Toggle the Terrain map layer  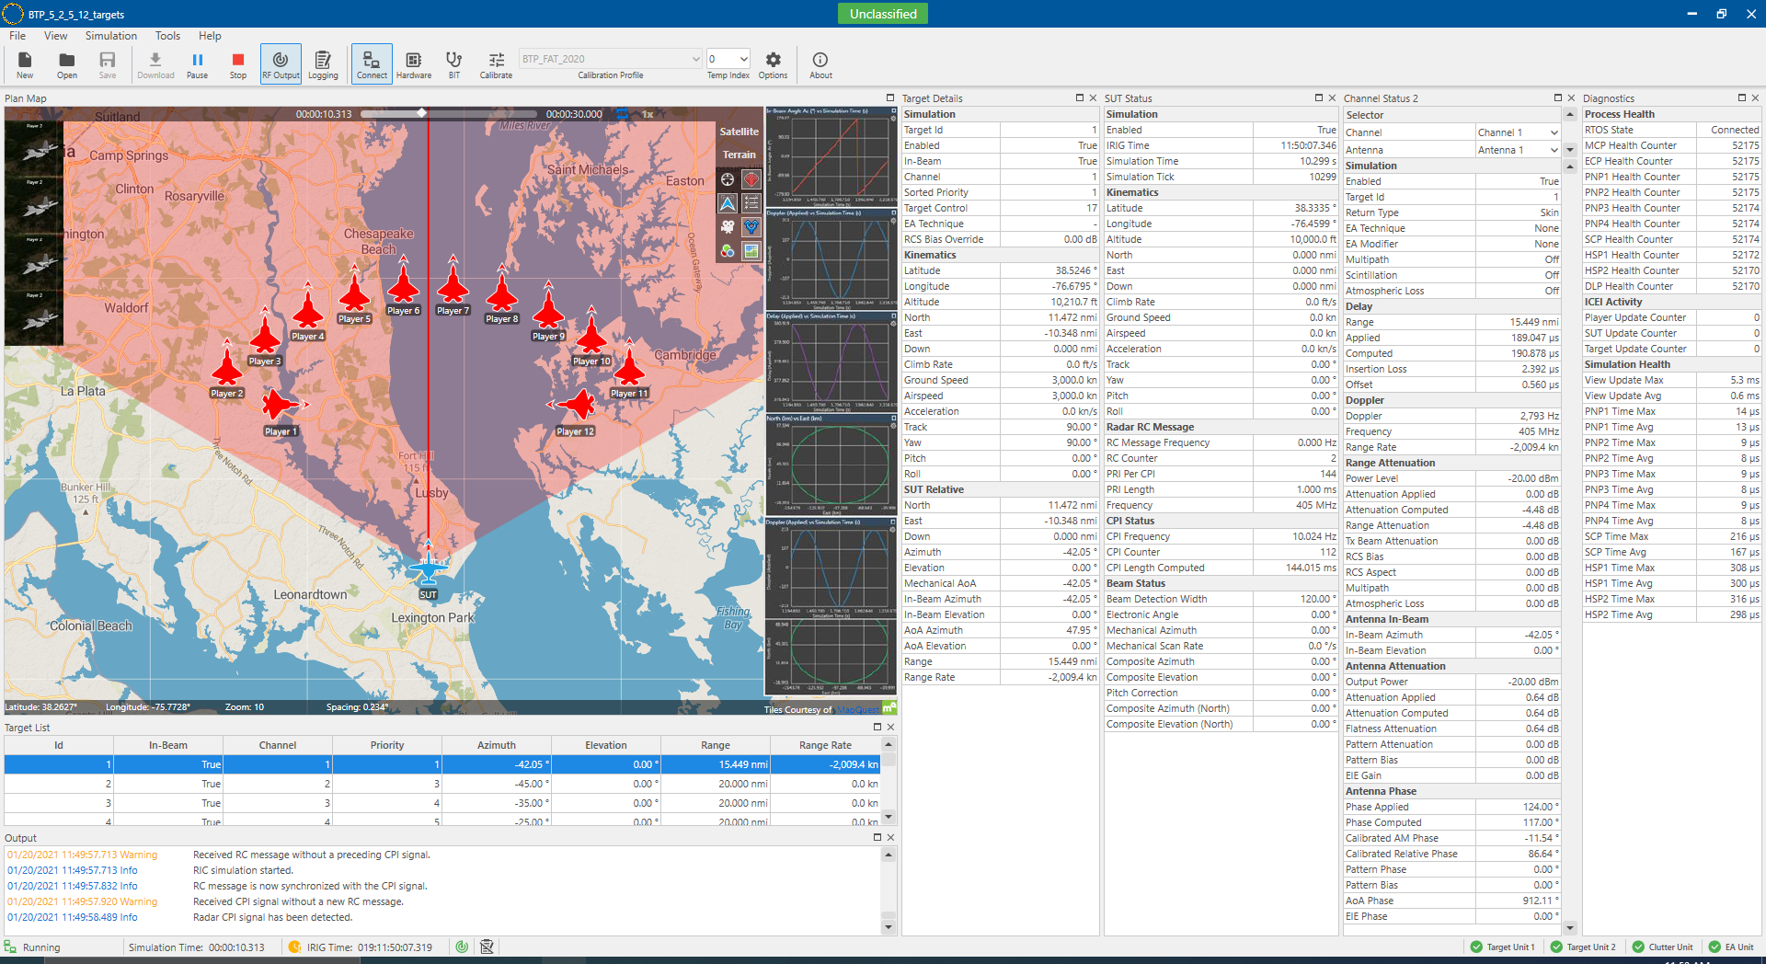pos(740,154)
